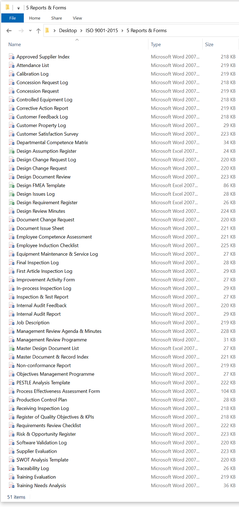Switch to the Home ribbon tab

(35, 18)
